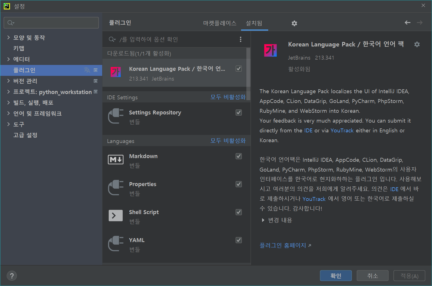
Task: Open the IDE link in English description
Action: [308, 131]
